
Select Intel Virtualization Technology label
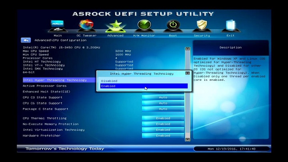click(x=54, y=130)
